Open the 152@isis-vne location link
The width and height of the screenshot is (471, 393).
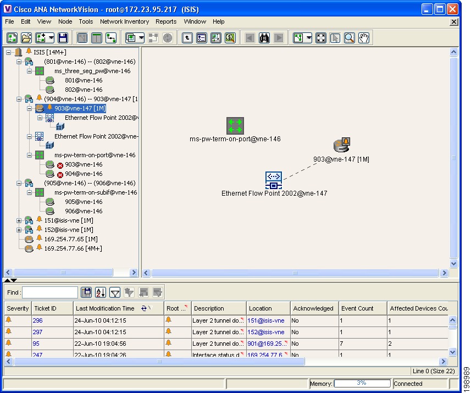[x=266, y=332]
